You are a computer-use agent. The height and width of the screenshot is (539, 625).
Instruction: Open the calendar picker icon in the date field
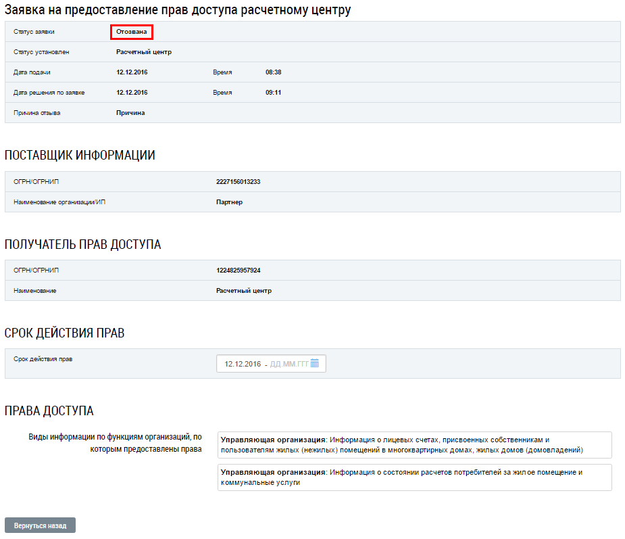[x=315, y=364]
